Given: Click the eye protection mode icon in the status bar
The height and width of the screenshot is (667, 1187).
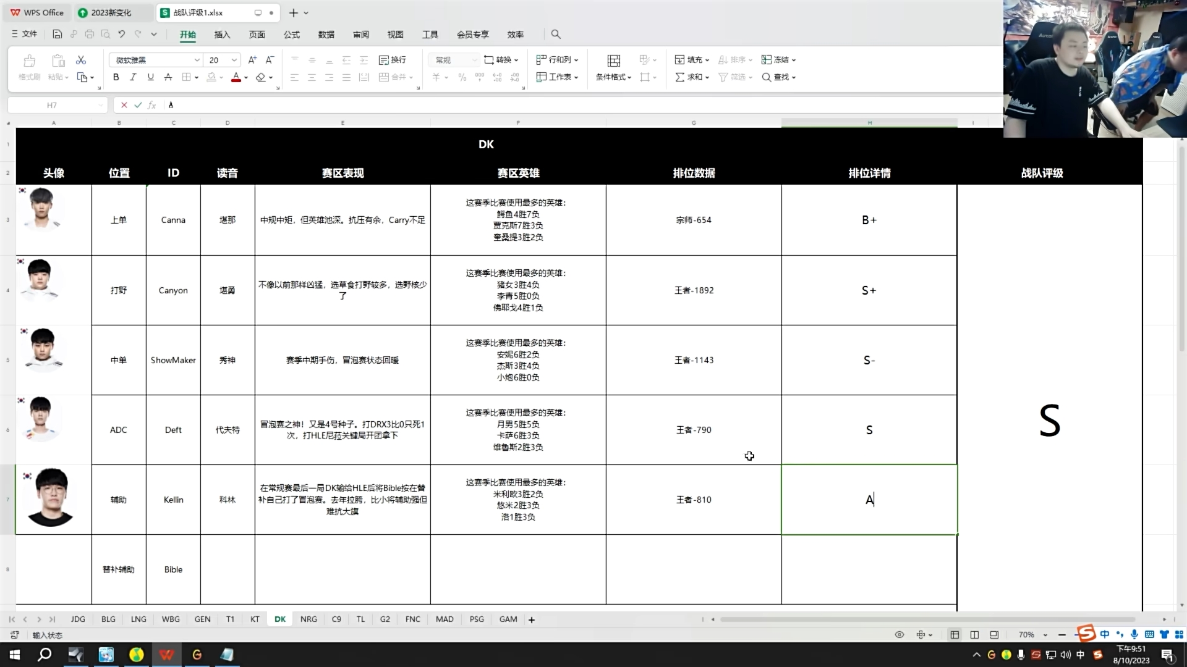Looking at the screenshot, I should tap(900, 635).
